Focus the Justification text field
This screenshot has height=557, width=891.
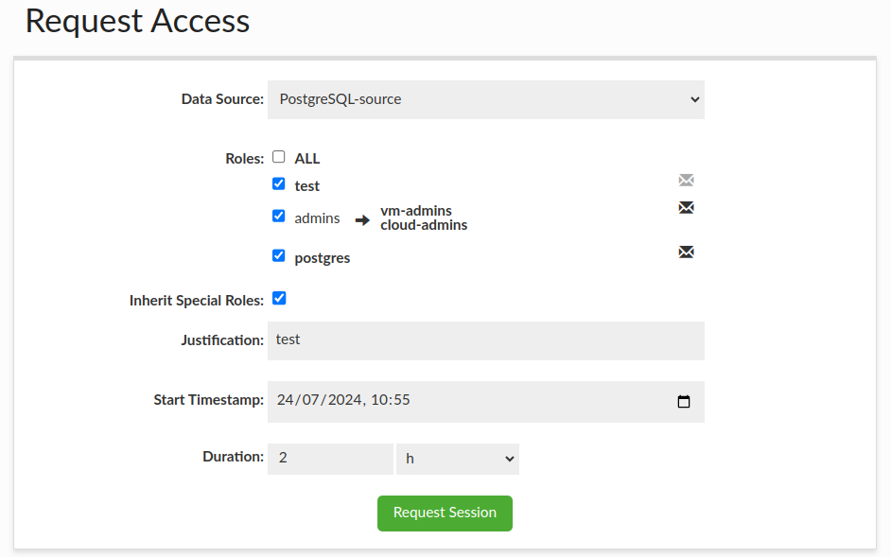point(486,340)
